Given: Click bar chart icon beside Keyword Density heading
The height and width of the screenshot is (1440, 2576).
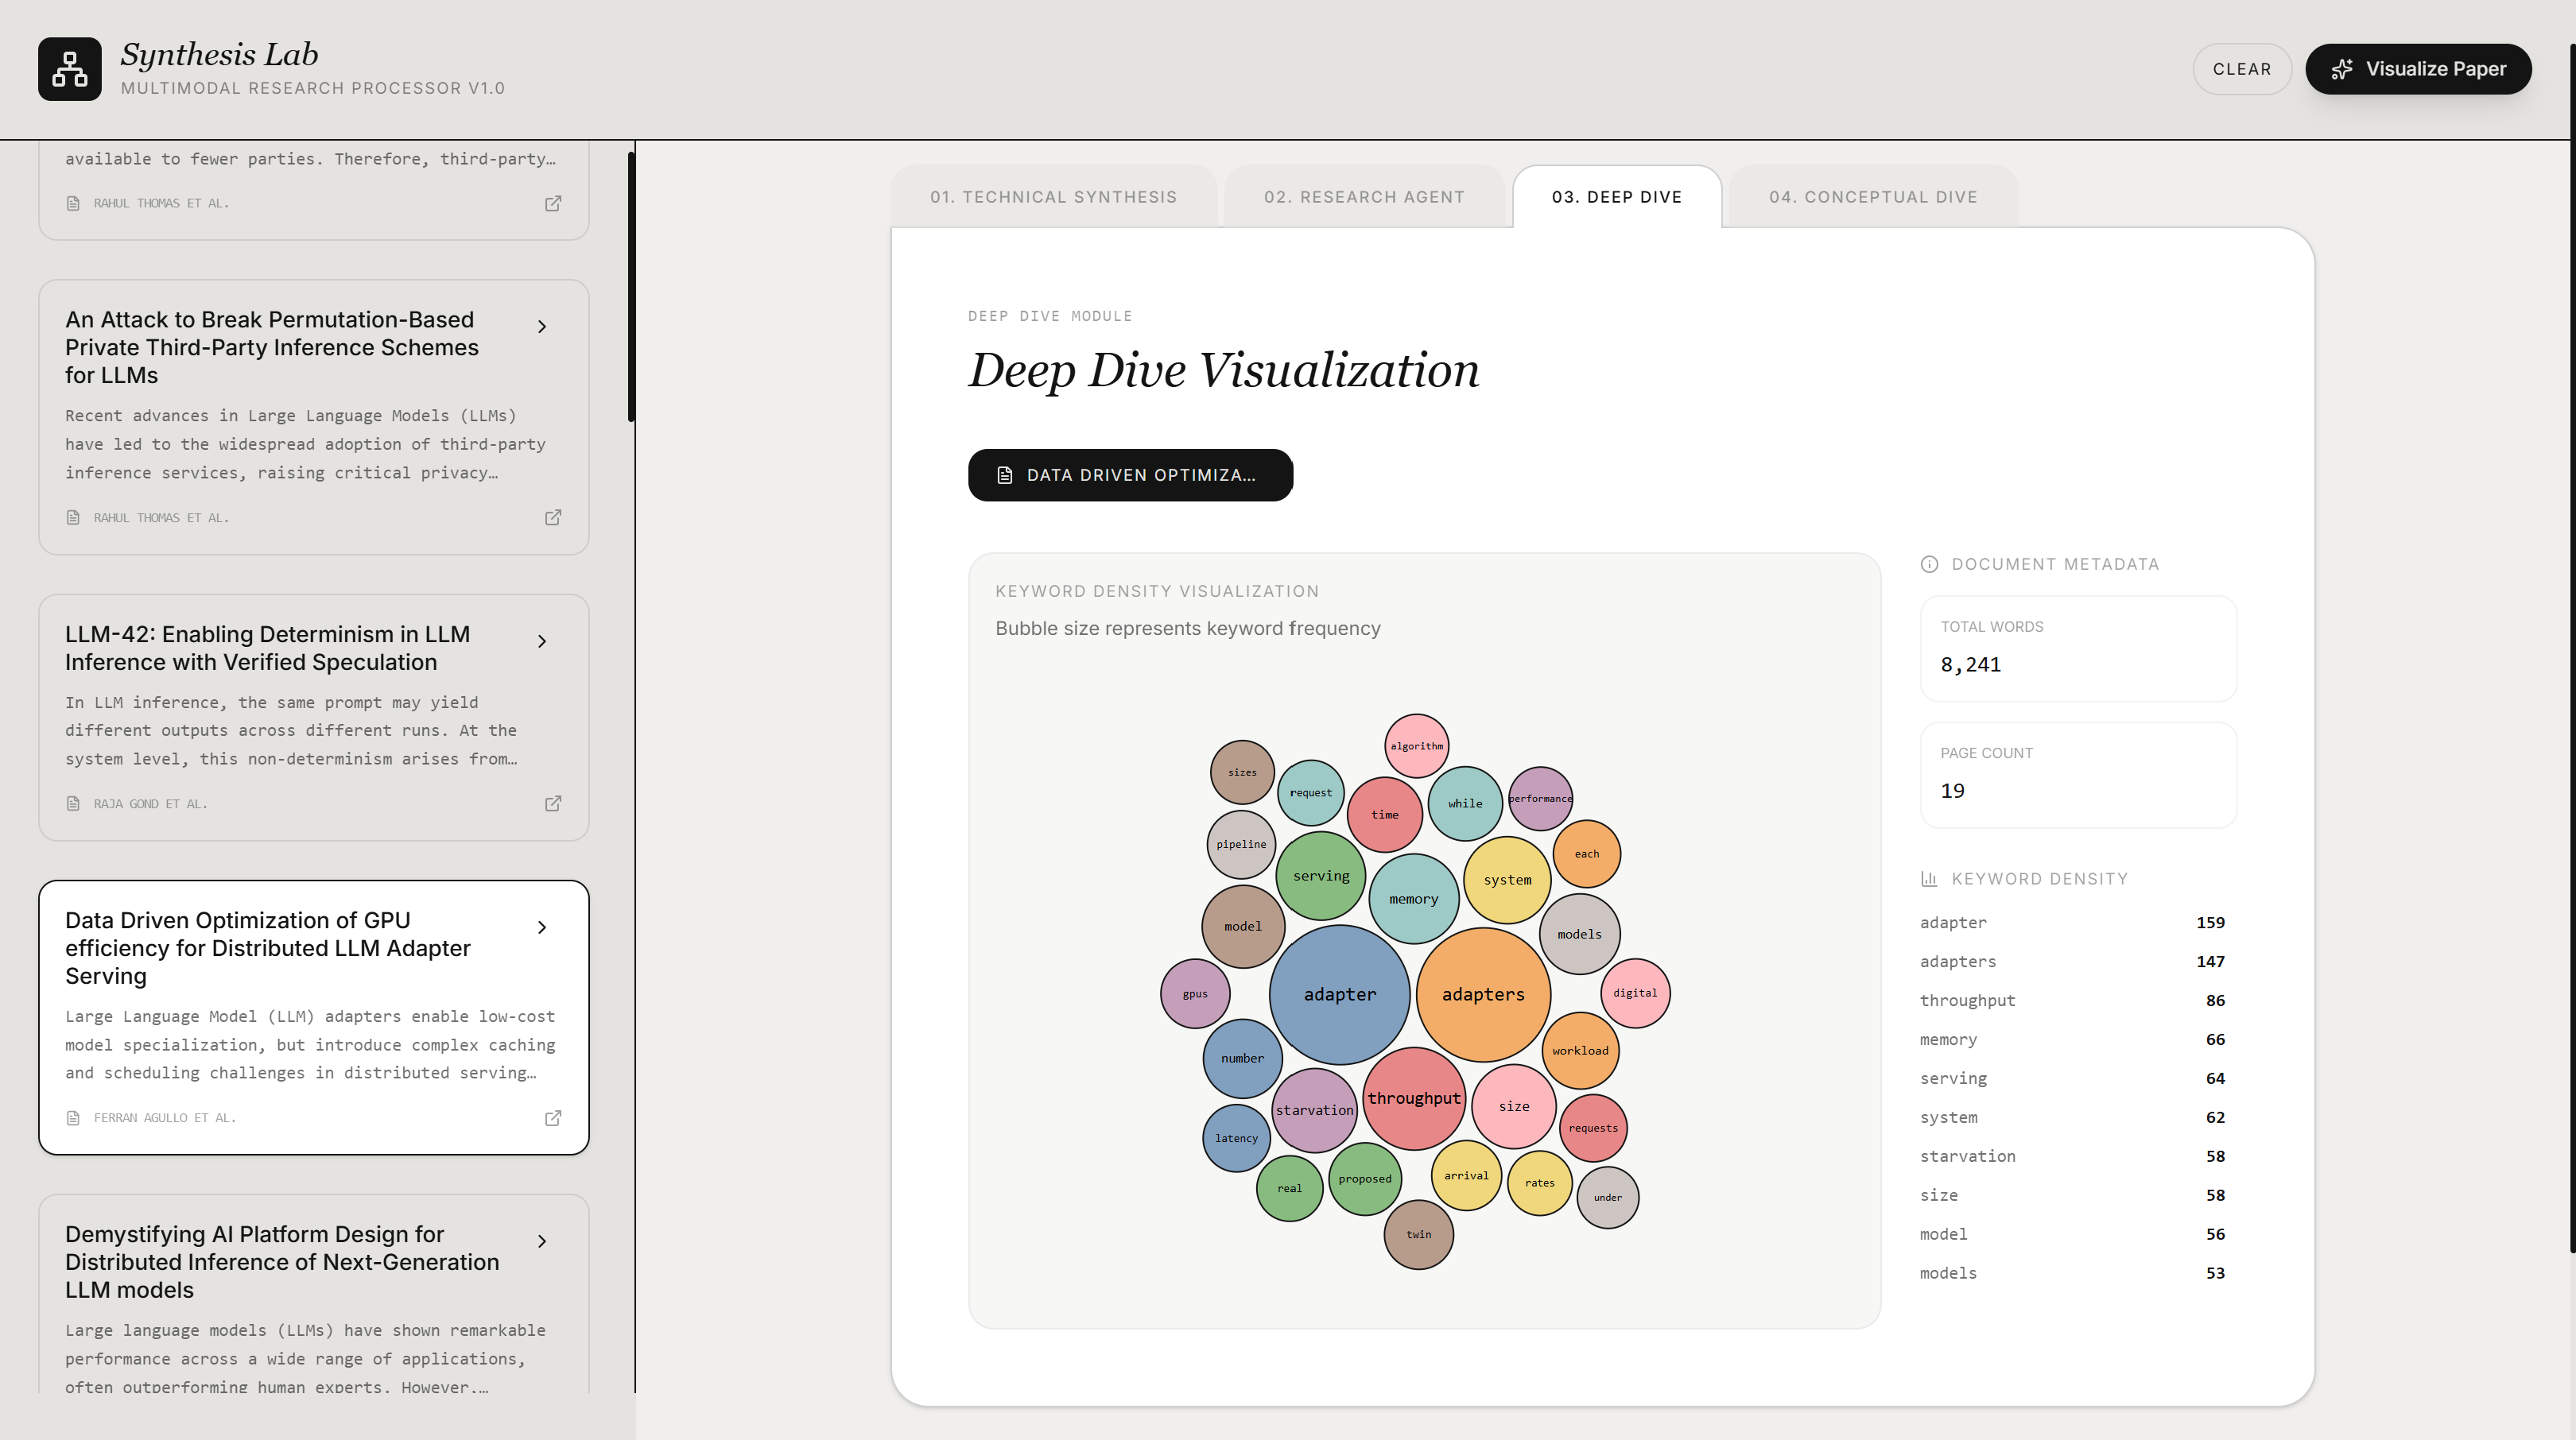Looking at the screenshot, I should pyautogui.click(x=1929, y=880).
